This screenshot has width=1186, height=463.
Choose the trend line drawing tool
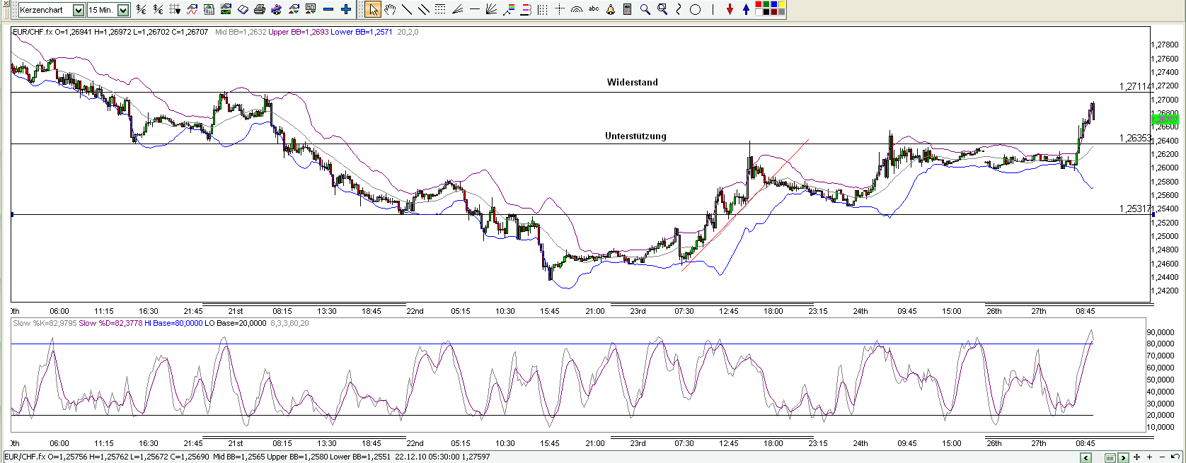[x=407, y=10]
